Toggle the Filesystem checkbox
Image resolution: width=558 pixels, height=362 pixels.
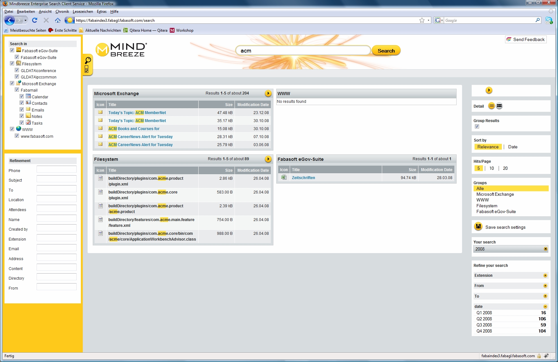[x=12, y=63]
